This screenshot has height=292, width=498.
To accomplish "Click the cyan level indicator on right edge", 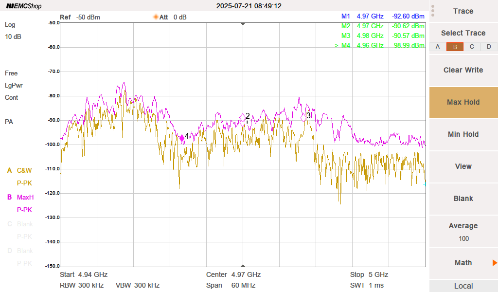I will (x=425, y=184).
